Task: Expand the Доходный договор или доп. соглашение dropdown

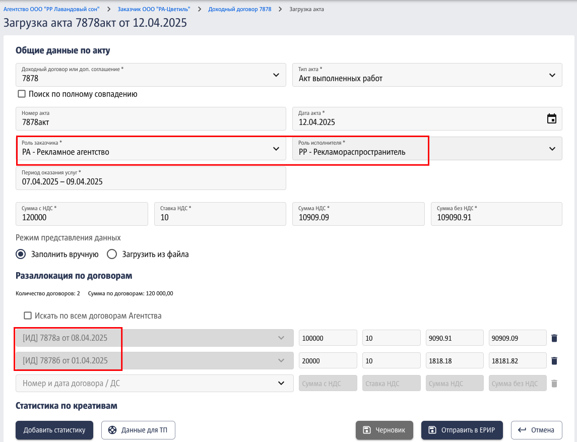Action: click(x=276, y=75)
